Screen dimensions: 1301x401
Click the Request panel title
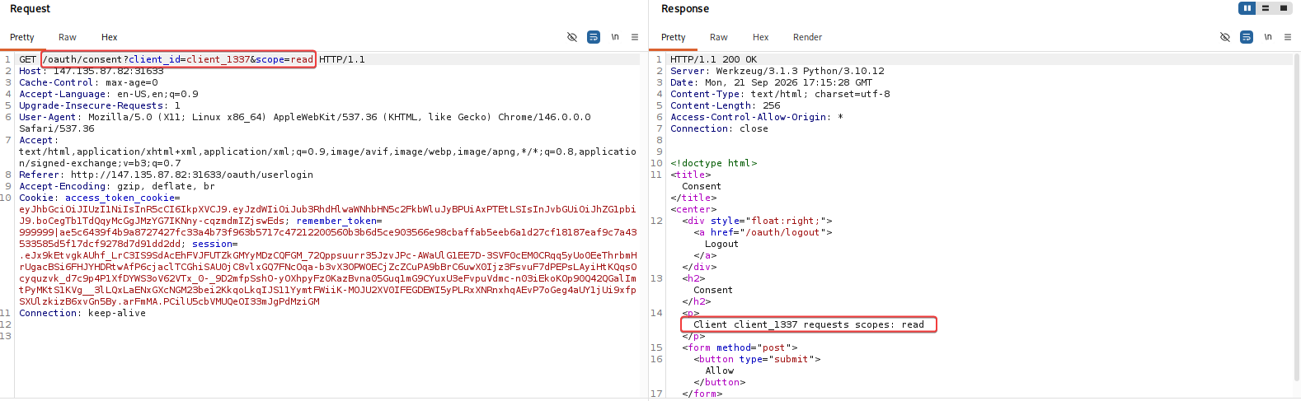pos(31,8)
